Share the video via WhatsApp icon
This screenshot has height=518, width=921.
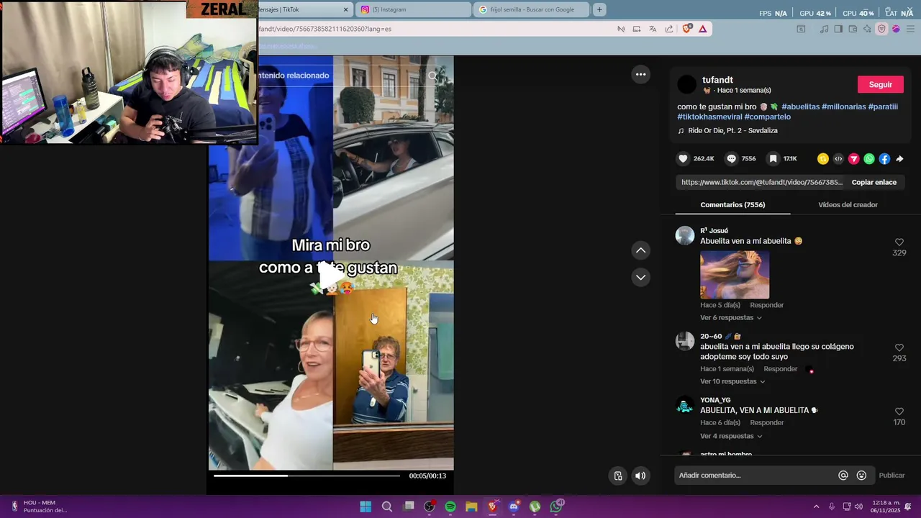[x=869, y=158]
